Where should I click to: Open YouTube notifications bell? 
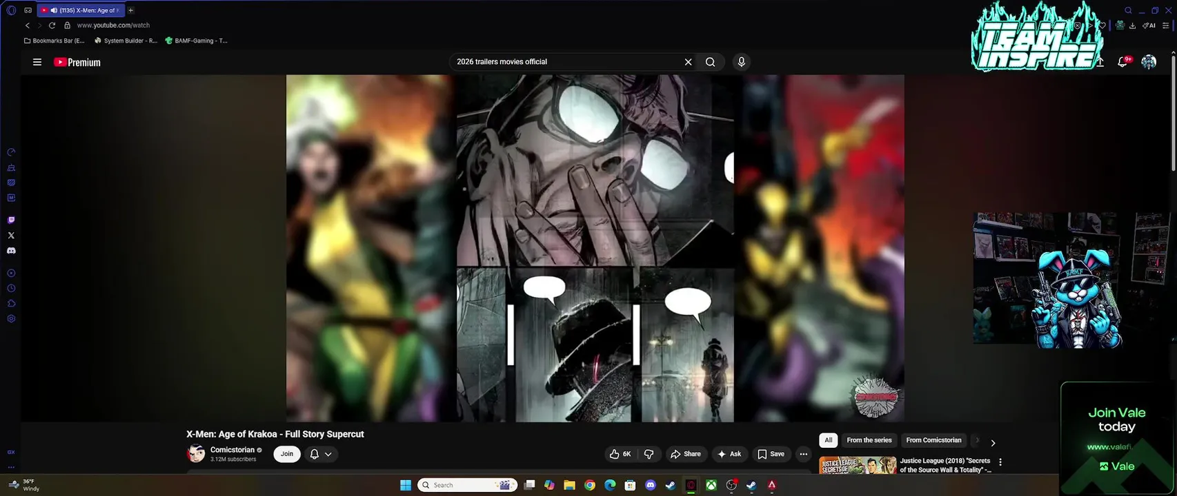[1123, 61]
